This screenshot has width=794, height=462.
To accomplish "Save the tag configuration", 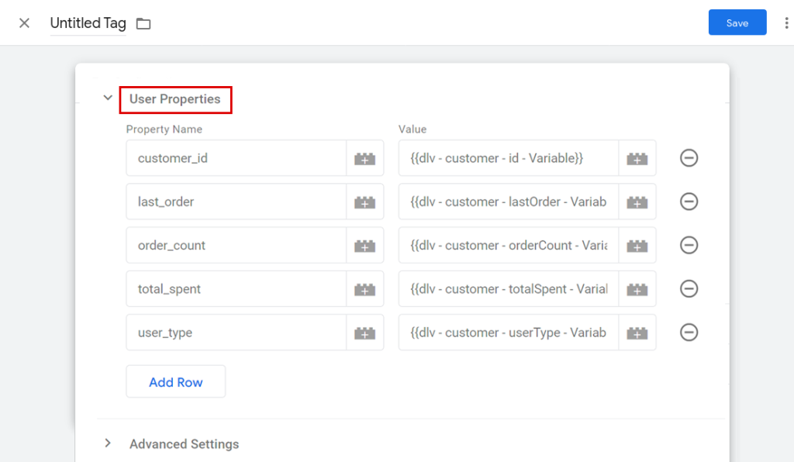I will (x=737, y=22).
